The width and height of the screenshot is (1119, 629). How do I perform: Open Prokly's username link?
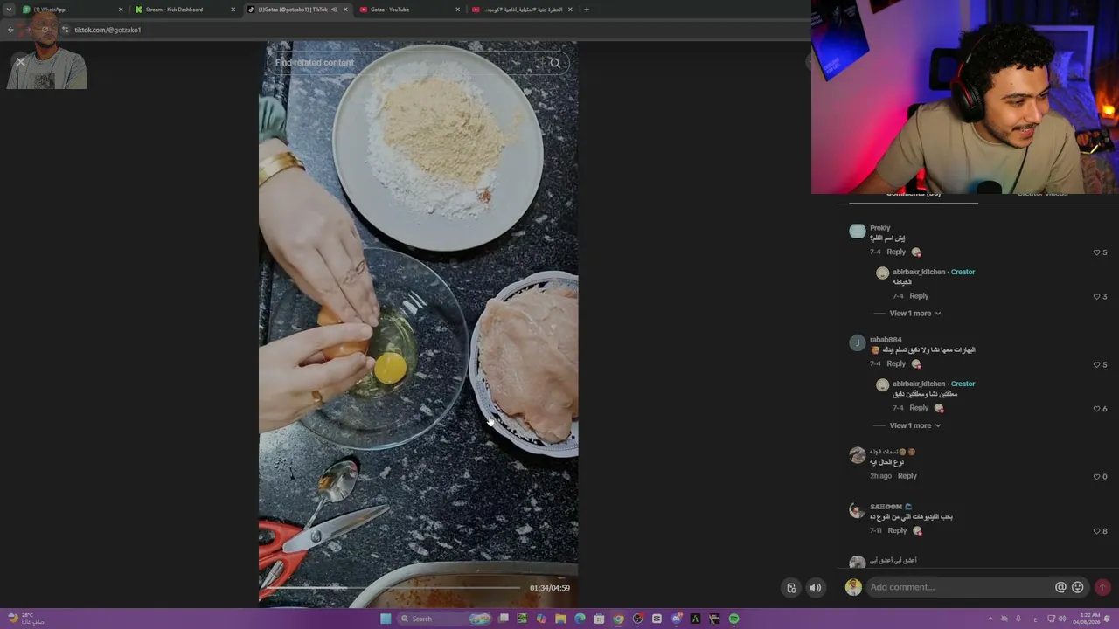point(880,228)
